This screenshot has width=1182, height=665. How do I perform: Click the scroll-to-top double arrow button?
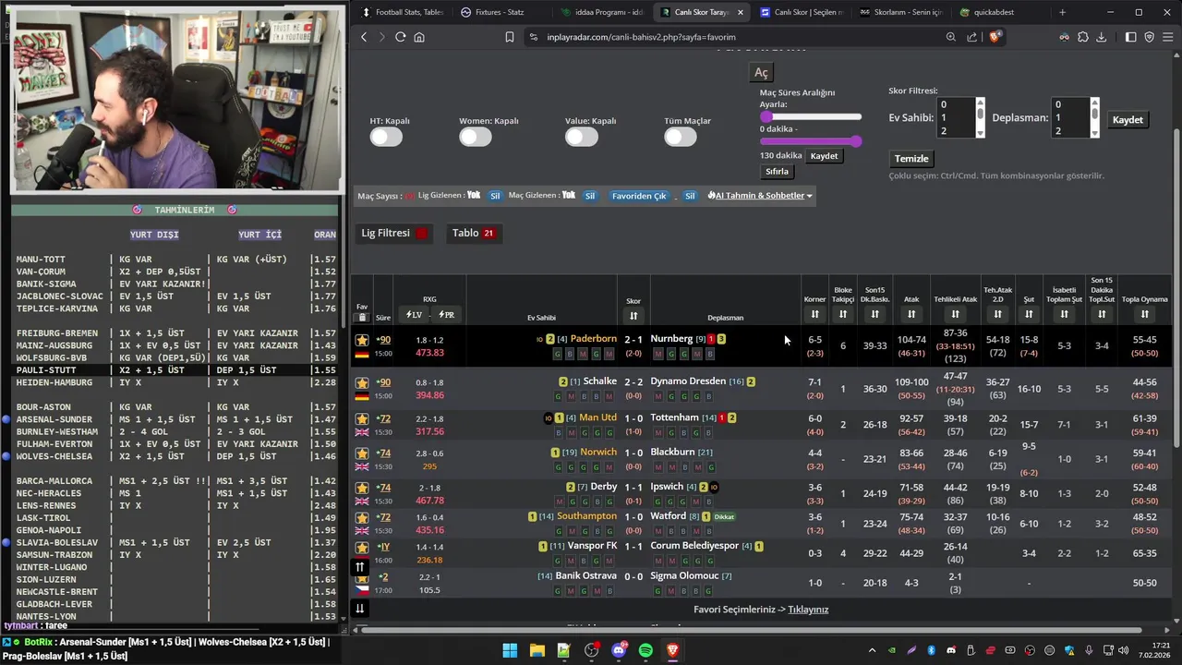[360, 567]
